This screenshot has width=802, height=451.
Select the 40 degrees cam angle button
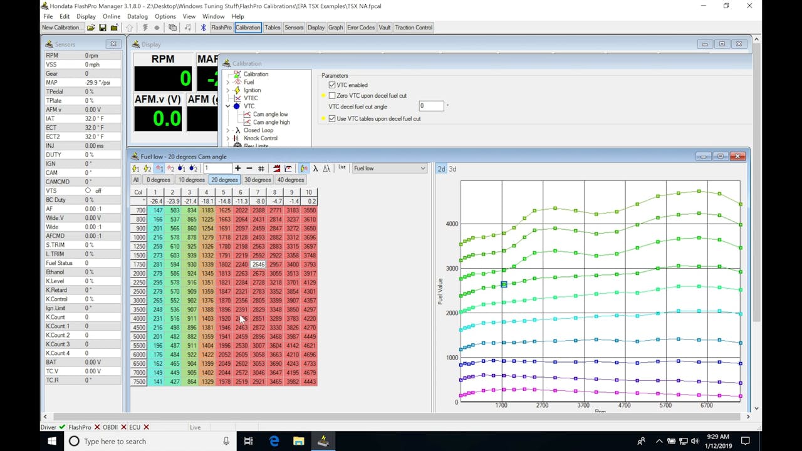point(290,180)
